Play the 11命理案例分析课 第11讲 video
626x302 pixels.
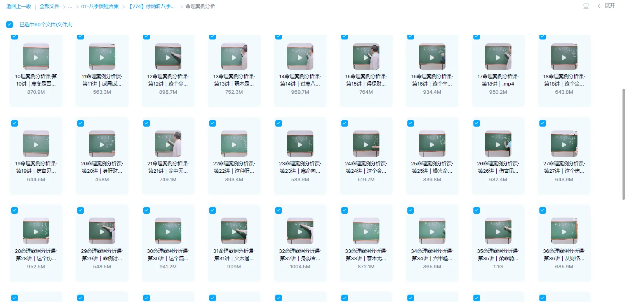click(102, 57)
